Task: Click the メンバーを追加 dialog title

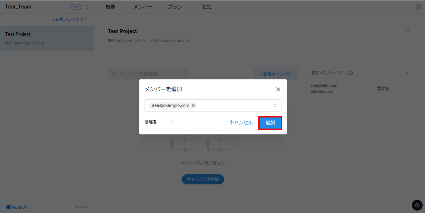Action: click(163, 89)
